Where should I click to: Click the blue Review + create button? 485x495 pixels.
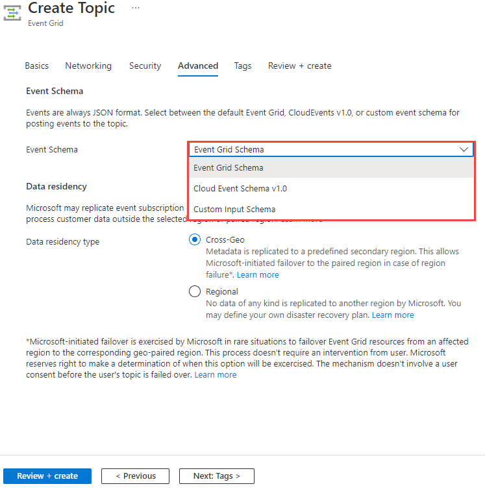47,476
